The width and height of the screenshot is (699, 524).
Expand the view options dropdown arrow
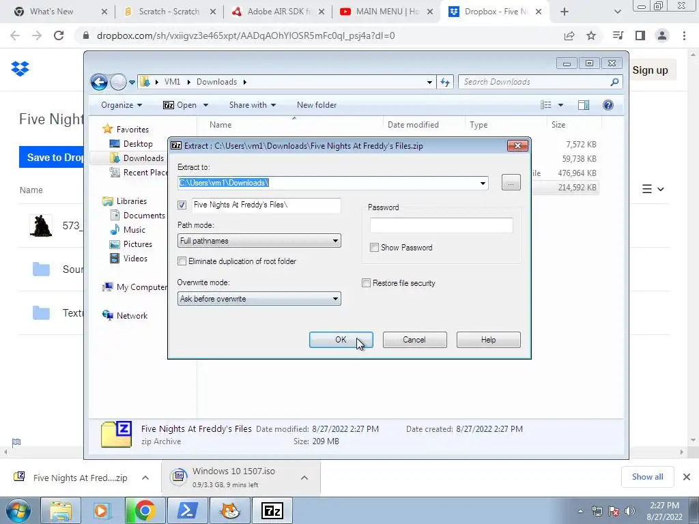561,104
